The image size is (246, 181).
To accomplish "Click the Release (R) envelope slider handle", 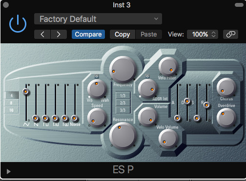I will [x=206, y=105].
